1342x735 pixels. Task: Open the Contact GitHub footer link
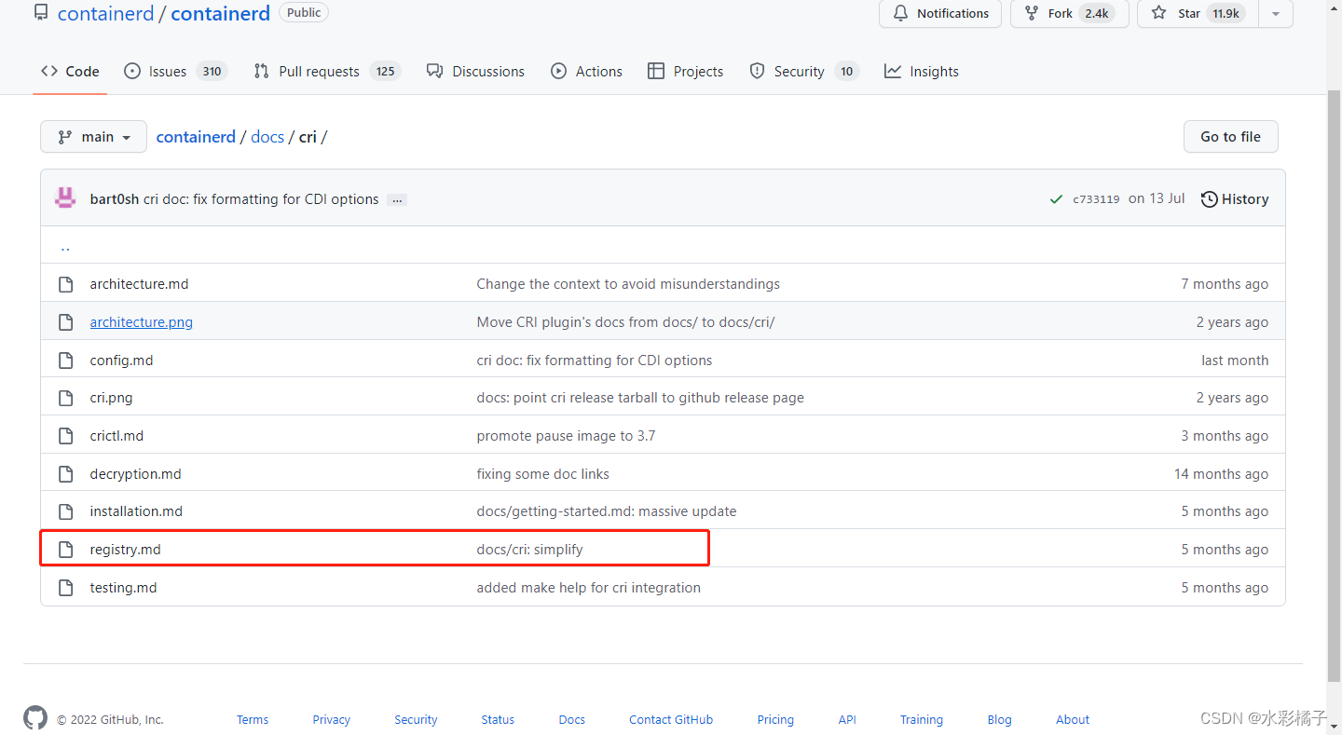671,720
